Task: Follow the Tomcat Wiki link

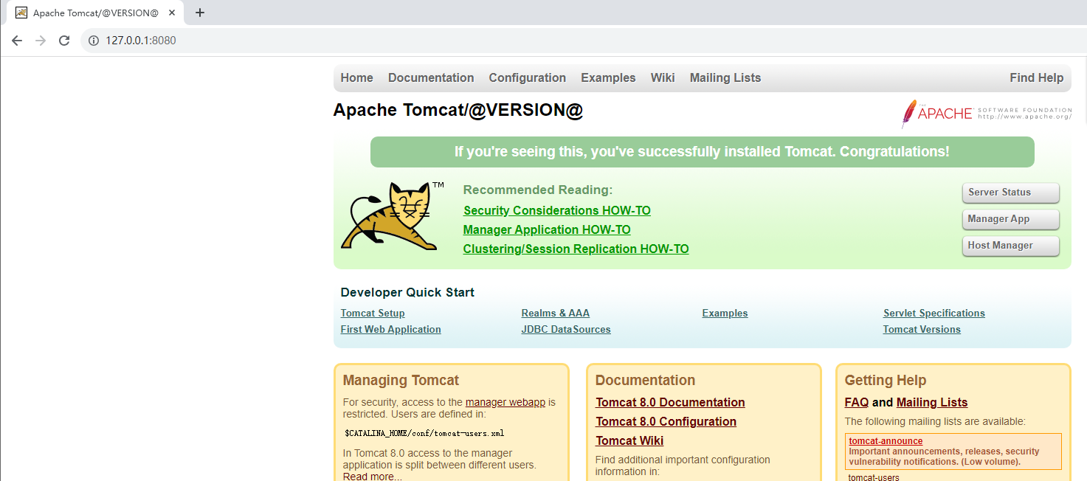Action: point(629,440)
